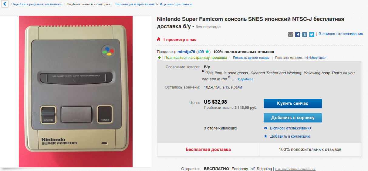
Task: Click the red flame views icon
Action: pyautogui.click(x=158, y=39)
